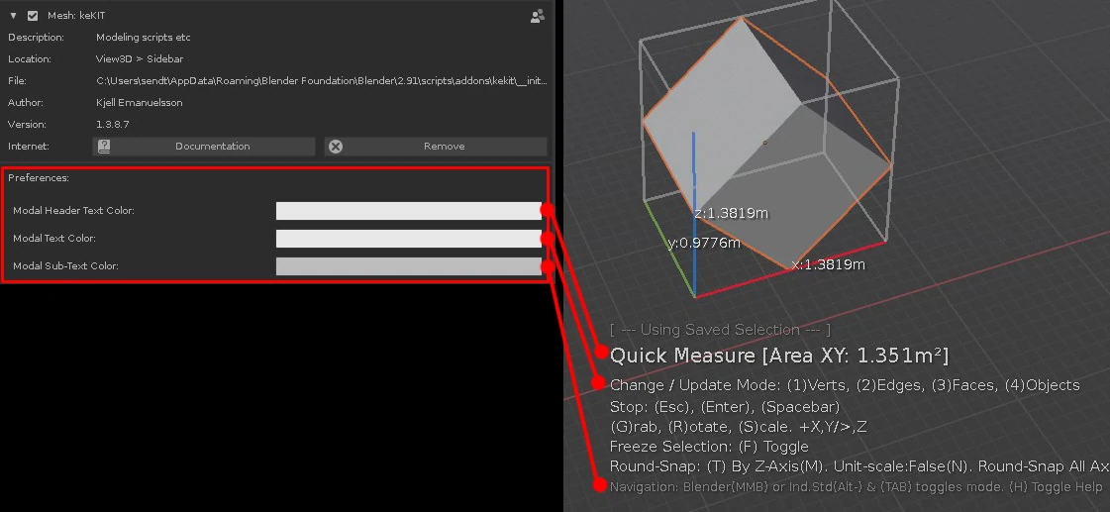The width and height of the screenshot is (1110, 512).
Task: Open the add-on Documentation text link
Action: 212,147
